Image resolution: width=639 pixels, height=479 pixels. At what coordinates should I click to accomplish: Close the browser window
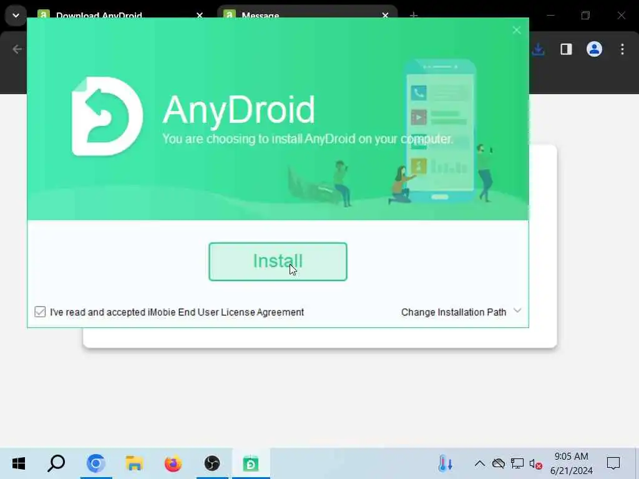(x=621, y=16)
